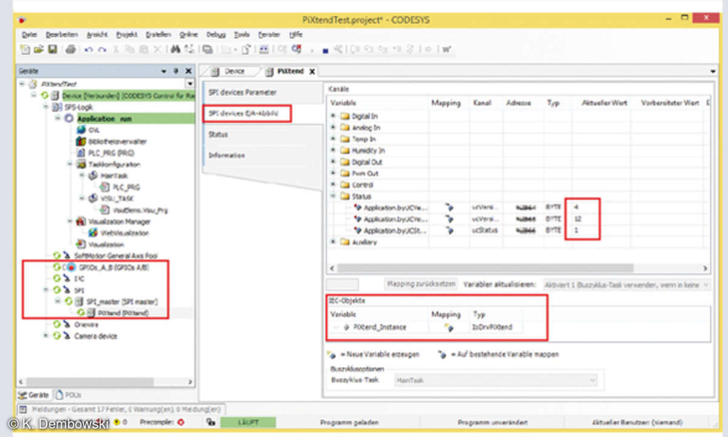Open the Bearbeiten menu
728x437 pixels.
(63, 35)
